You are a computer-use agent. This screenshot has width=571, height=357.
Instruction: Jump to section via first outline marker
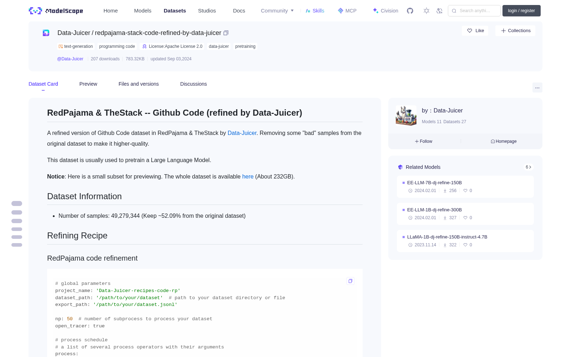pyautogui.click(x=17, y=203)
